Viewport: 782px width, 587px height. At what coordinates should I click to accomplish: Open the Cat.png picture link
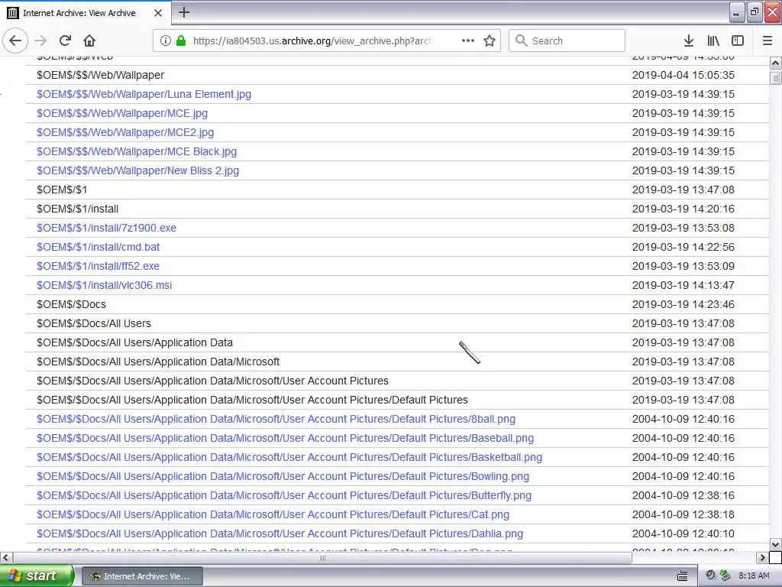point(273,514)
